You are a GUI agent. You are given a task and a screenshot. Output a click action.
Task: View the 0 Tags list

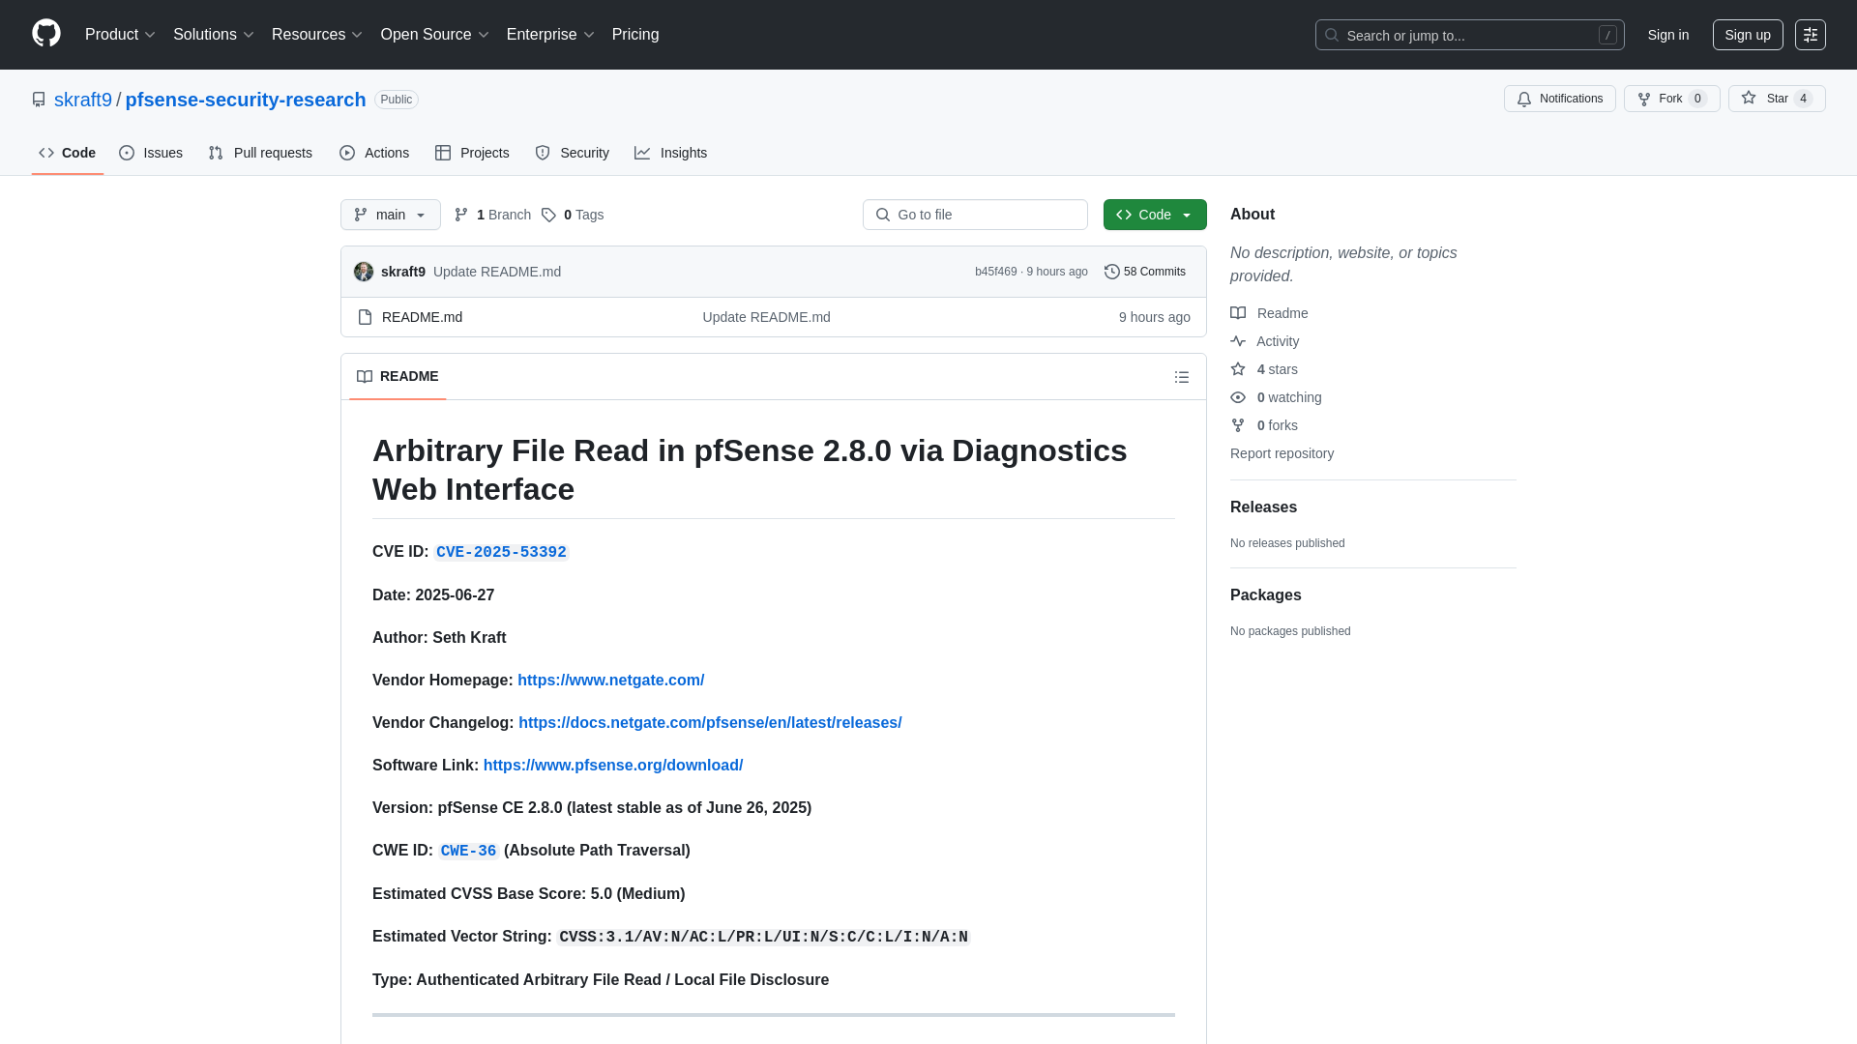pyautogui.click(x=573, y=215)
